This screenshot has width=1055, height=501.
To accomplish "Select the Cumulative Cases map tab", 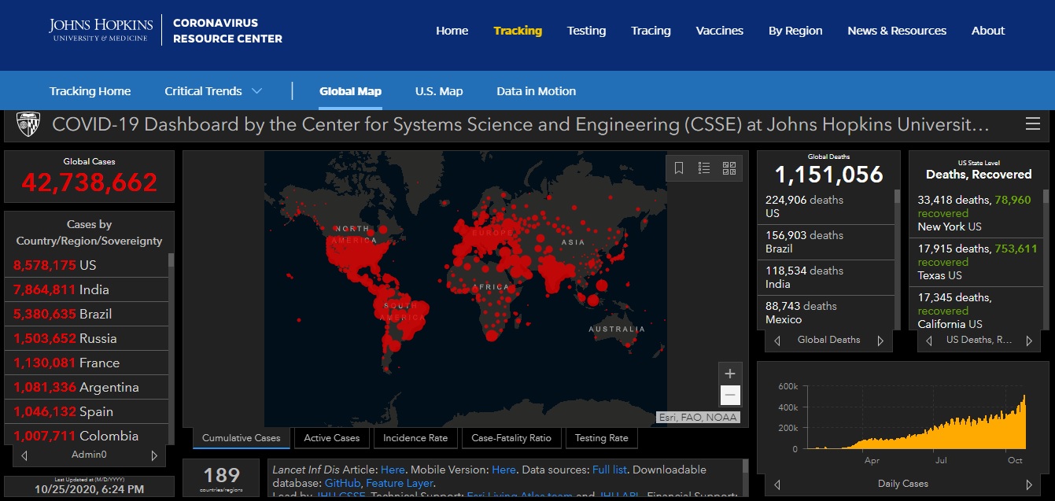I will [242, 438].
